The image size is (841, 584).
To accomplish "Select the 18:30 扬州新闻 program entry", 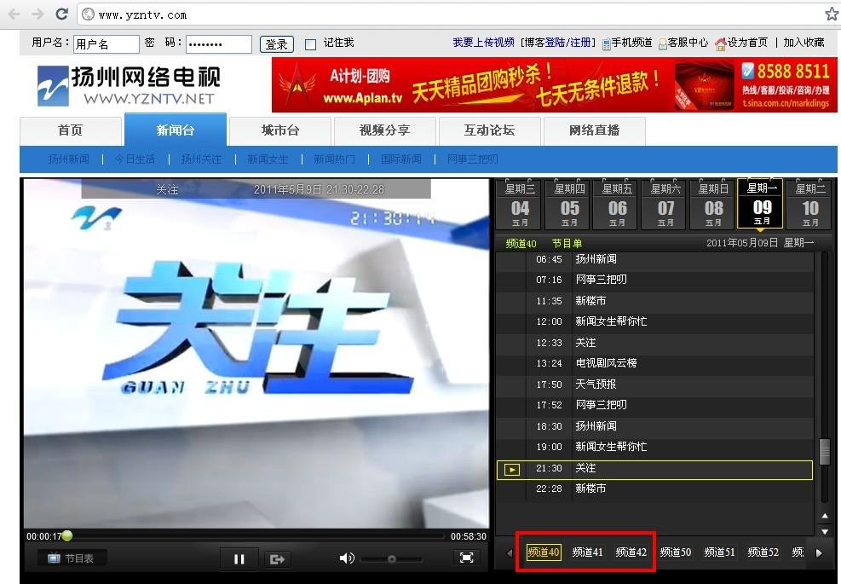I will [596, 425].
